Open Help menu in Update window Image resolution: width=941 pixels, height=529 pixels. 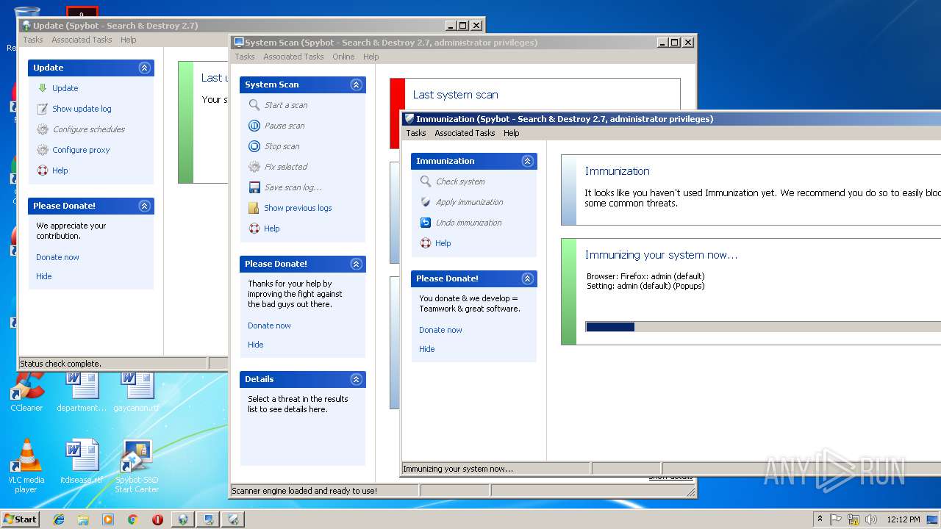(129, 40)
